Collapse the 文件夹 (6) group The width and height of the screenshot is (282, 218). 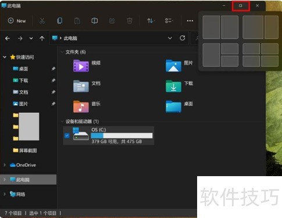[62, 52]
